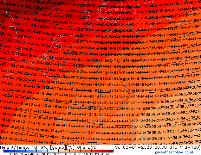
Task: Pick the darkest blue swatch starting the legend
Action: coord(6,151)
